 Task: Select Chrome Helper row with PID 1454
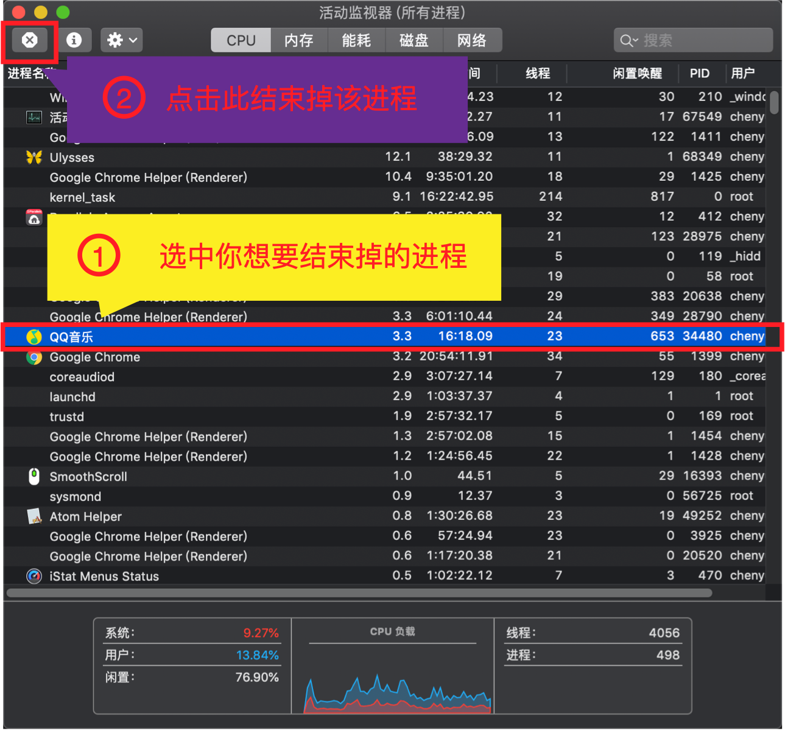tap(385, 437)
